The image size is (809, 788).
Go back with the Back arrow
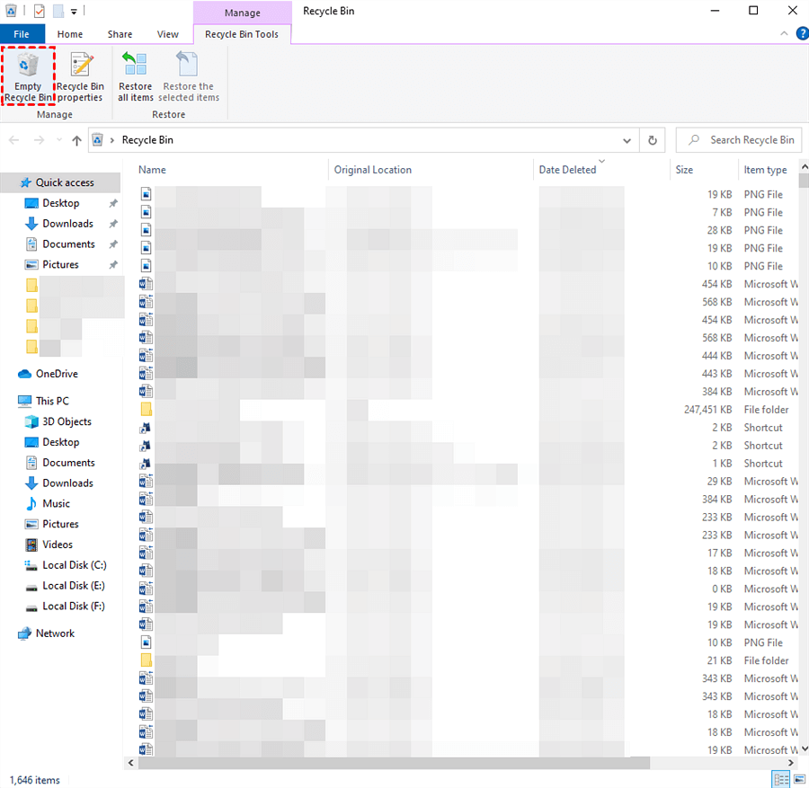tap(13, 140)
